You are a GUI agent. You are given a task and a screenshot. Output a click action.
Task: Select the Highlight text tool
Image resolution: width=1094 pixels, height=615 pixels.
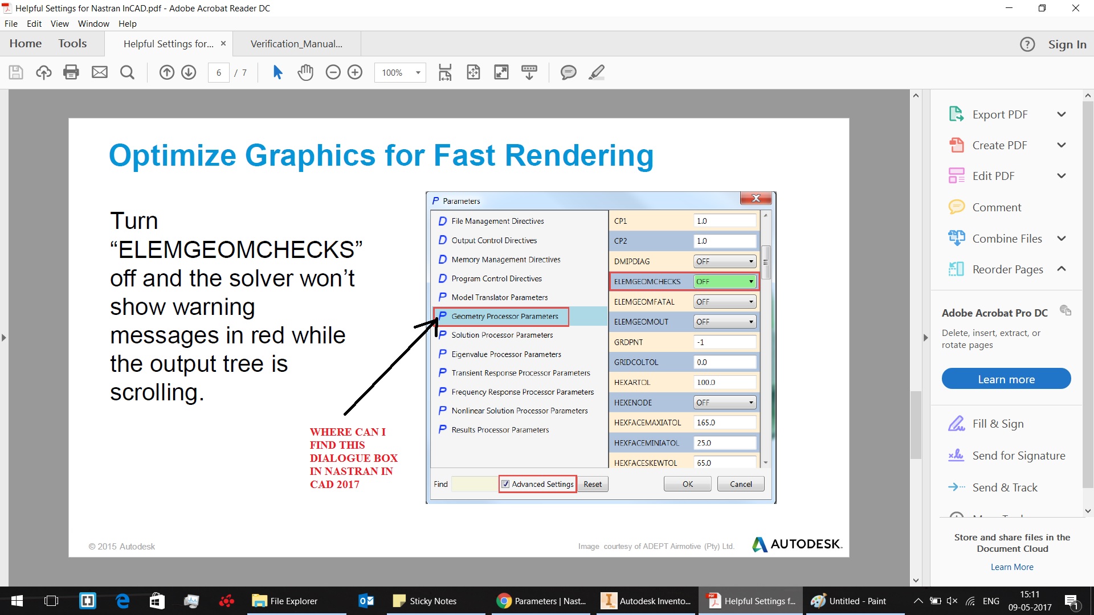(x=596, y=72)
